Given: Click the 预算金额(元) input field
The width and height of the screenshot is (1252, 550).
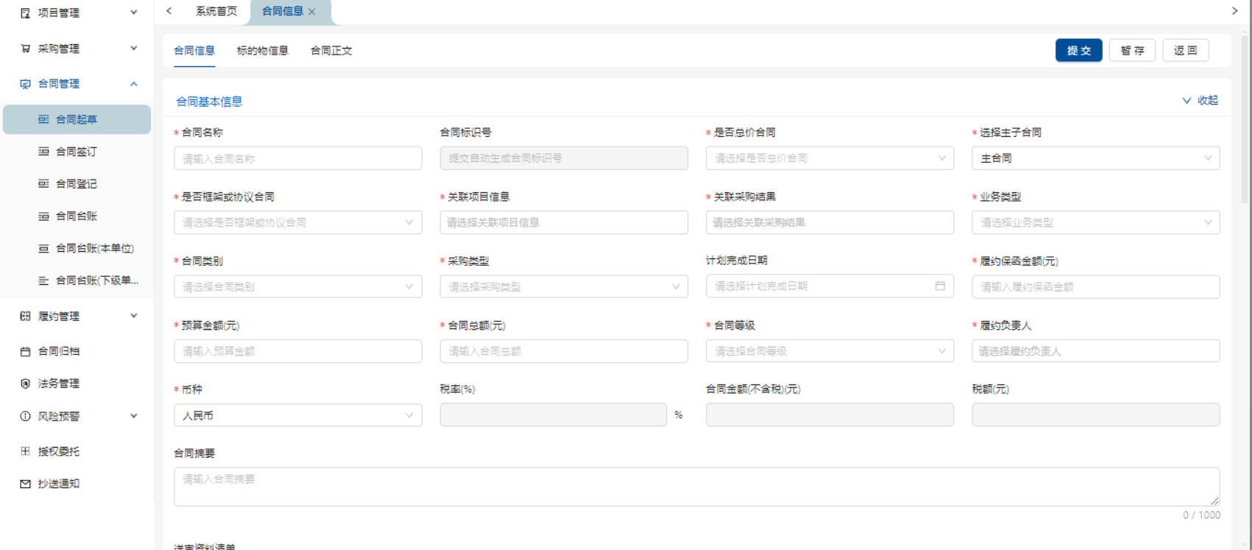Looking at the screenshot, I should tap(298, 351).
